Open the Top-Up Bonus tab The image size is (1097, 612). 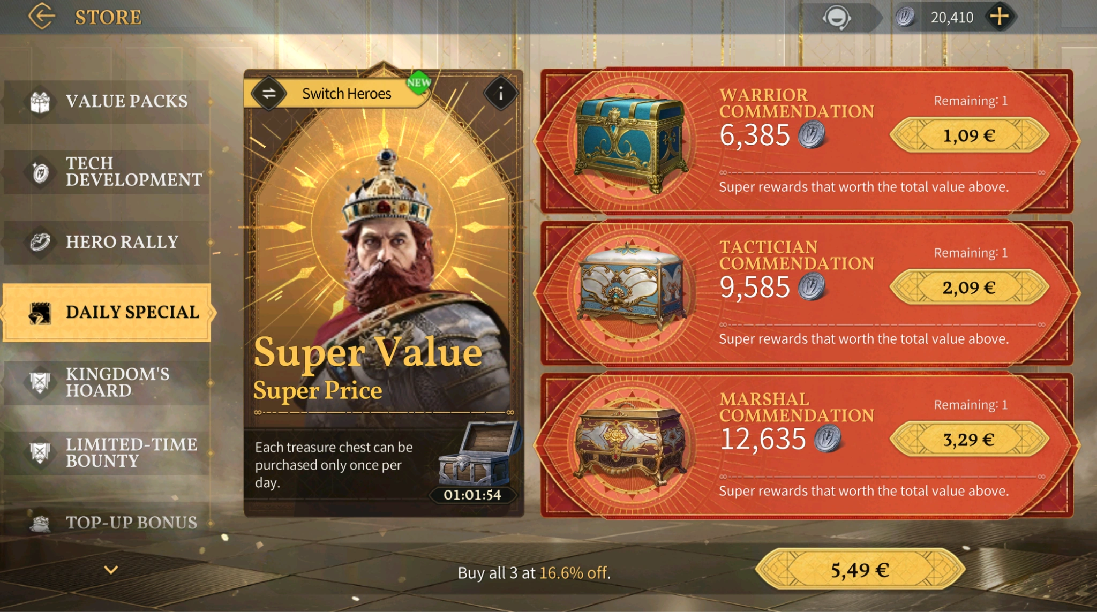click(107, 523)
